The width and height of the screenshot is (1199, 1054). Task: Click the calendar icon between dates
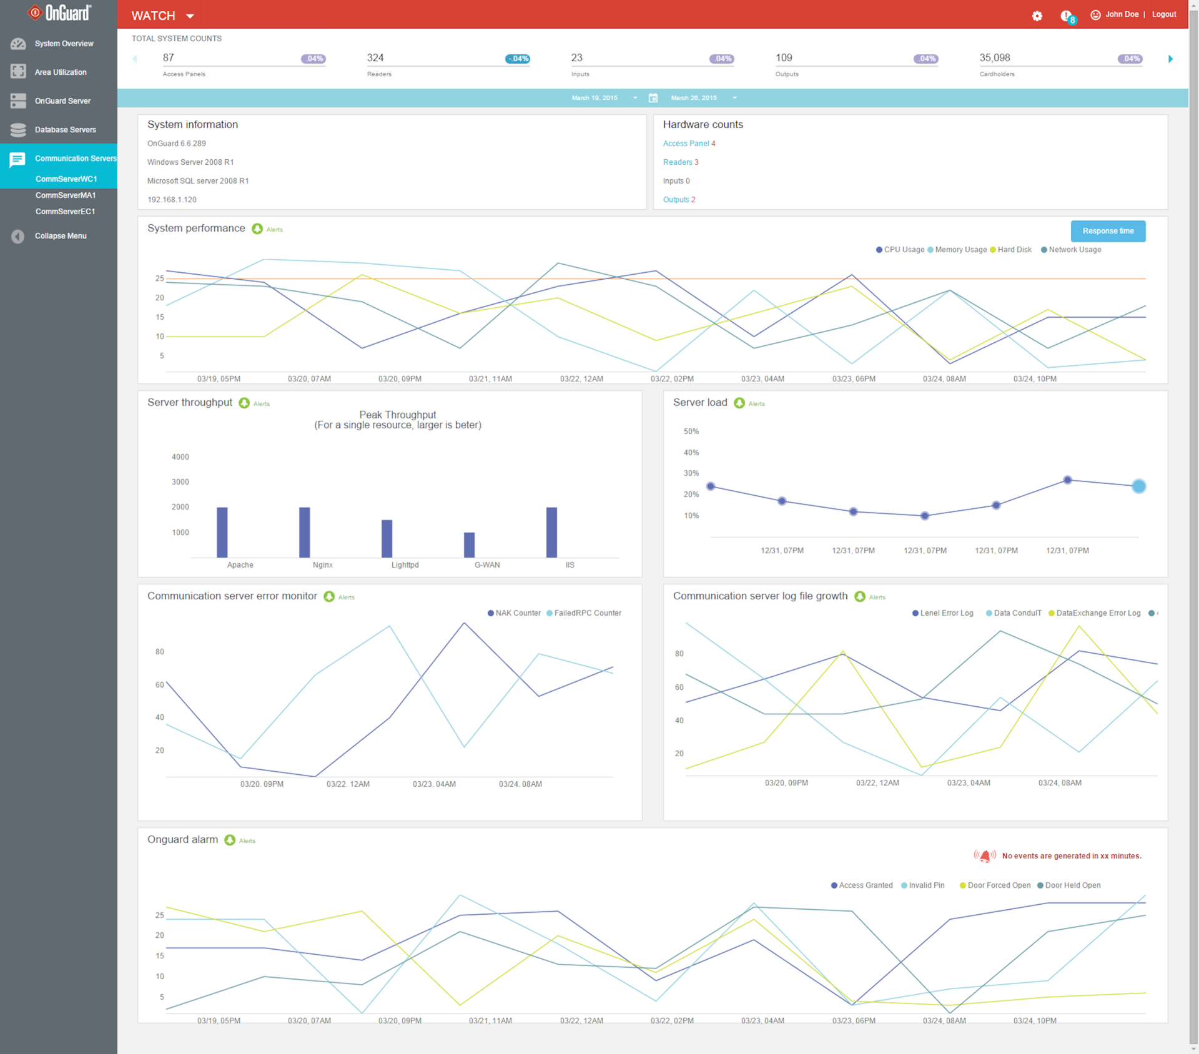[653, 98]
